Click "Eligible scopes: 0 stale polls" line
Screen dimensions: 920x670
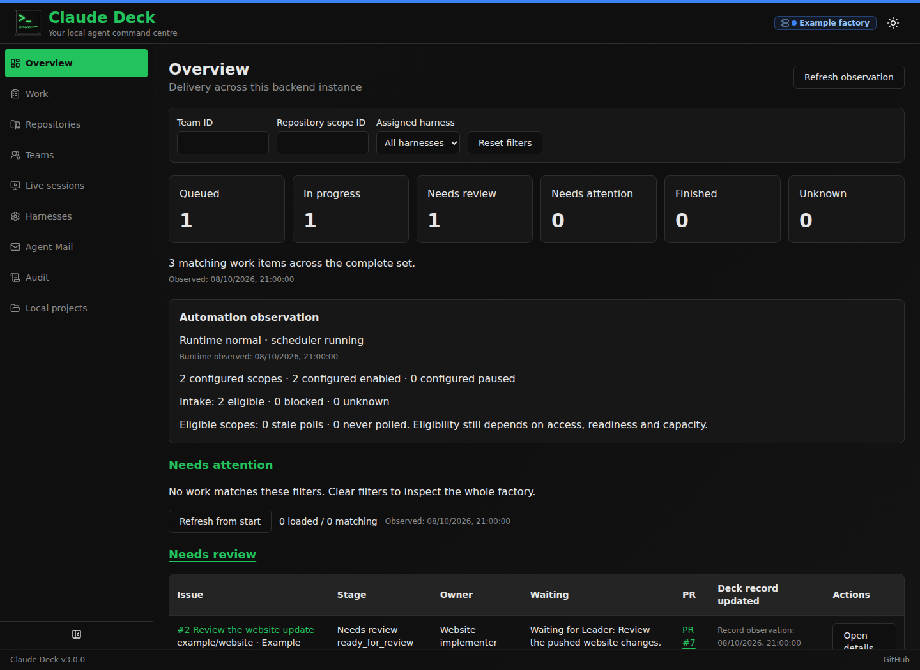443,425
